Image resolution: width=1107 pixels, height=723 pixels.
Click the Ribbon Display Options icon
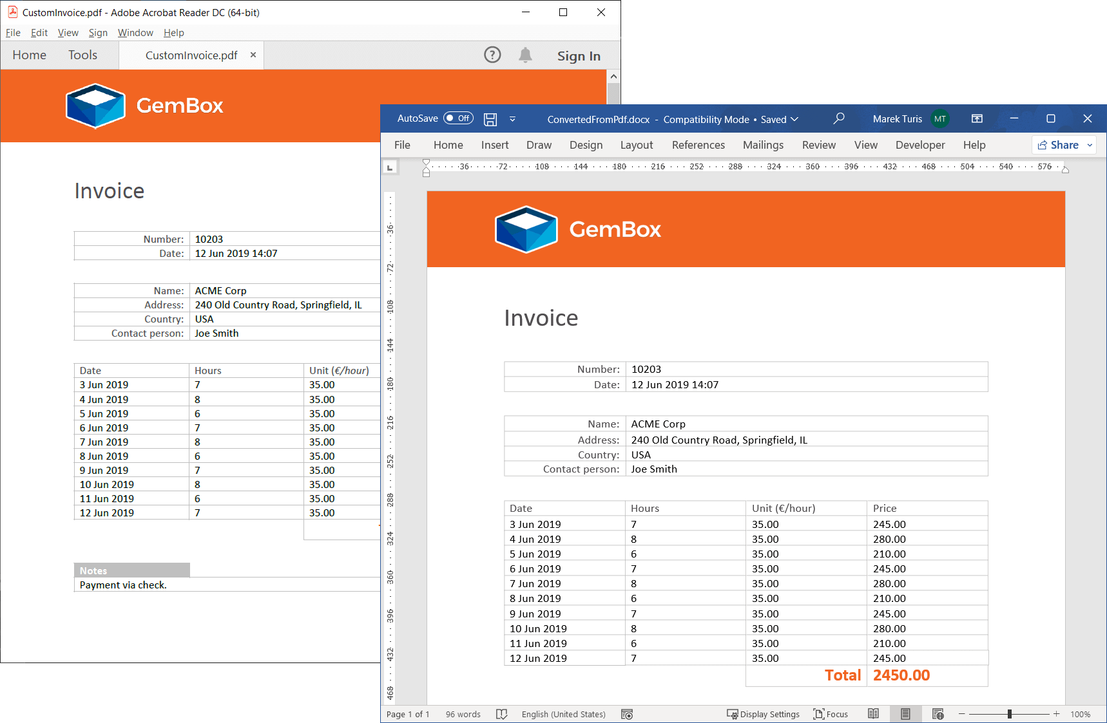pos(977,118)
